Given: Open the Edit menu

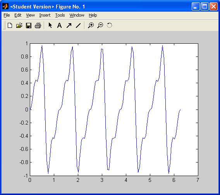Looking at the screenshot, I should tap(18, 15).
